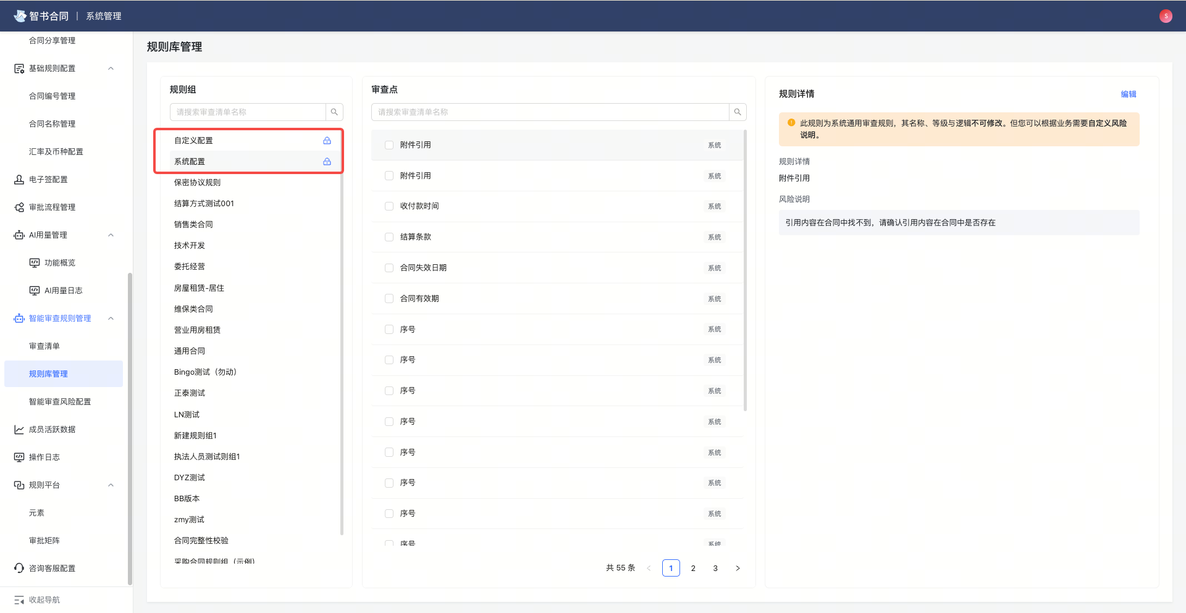Click the 规则组 search input field

247,112
